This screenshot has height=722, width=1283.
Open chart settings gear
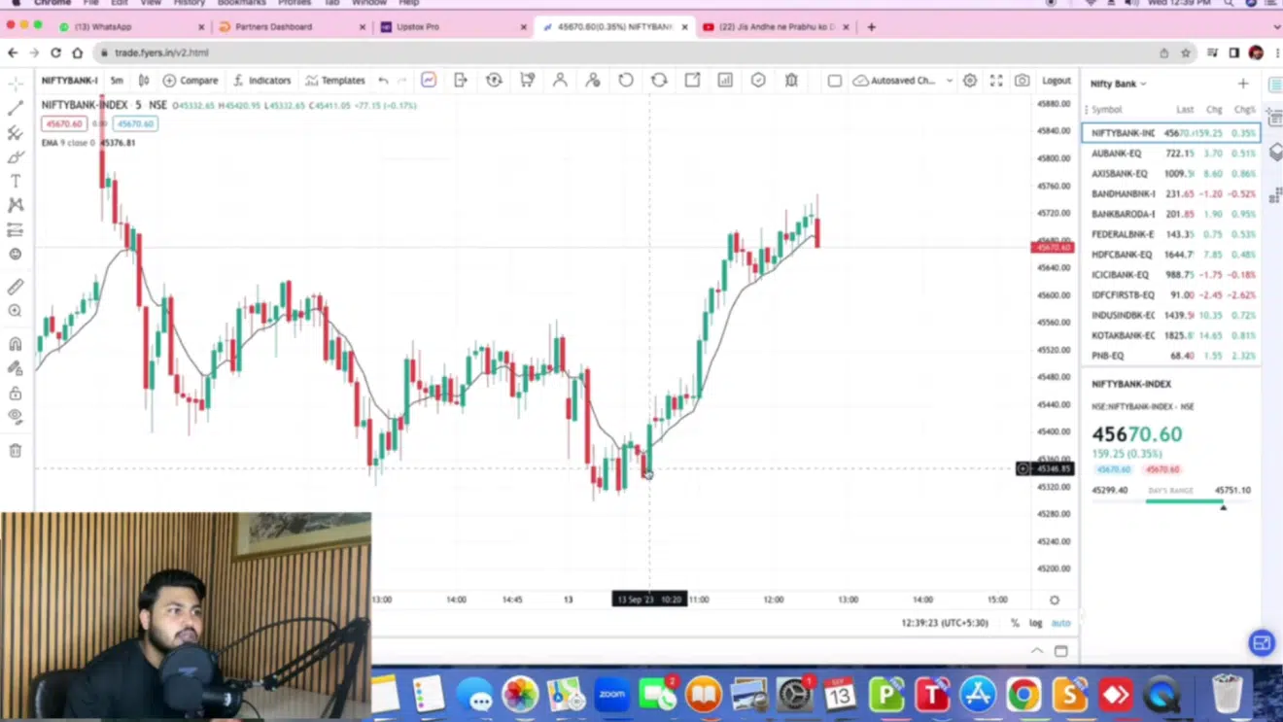pos(970,81)
